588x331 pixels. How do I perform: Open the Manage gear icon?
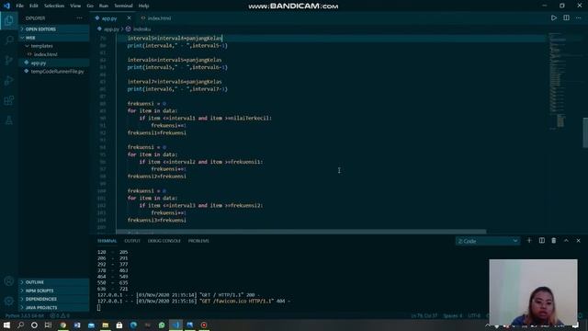pyautogui.click(x=9, y=301)
